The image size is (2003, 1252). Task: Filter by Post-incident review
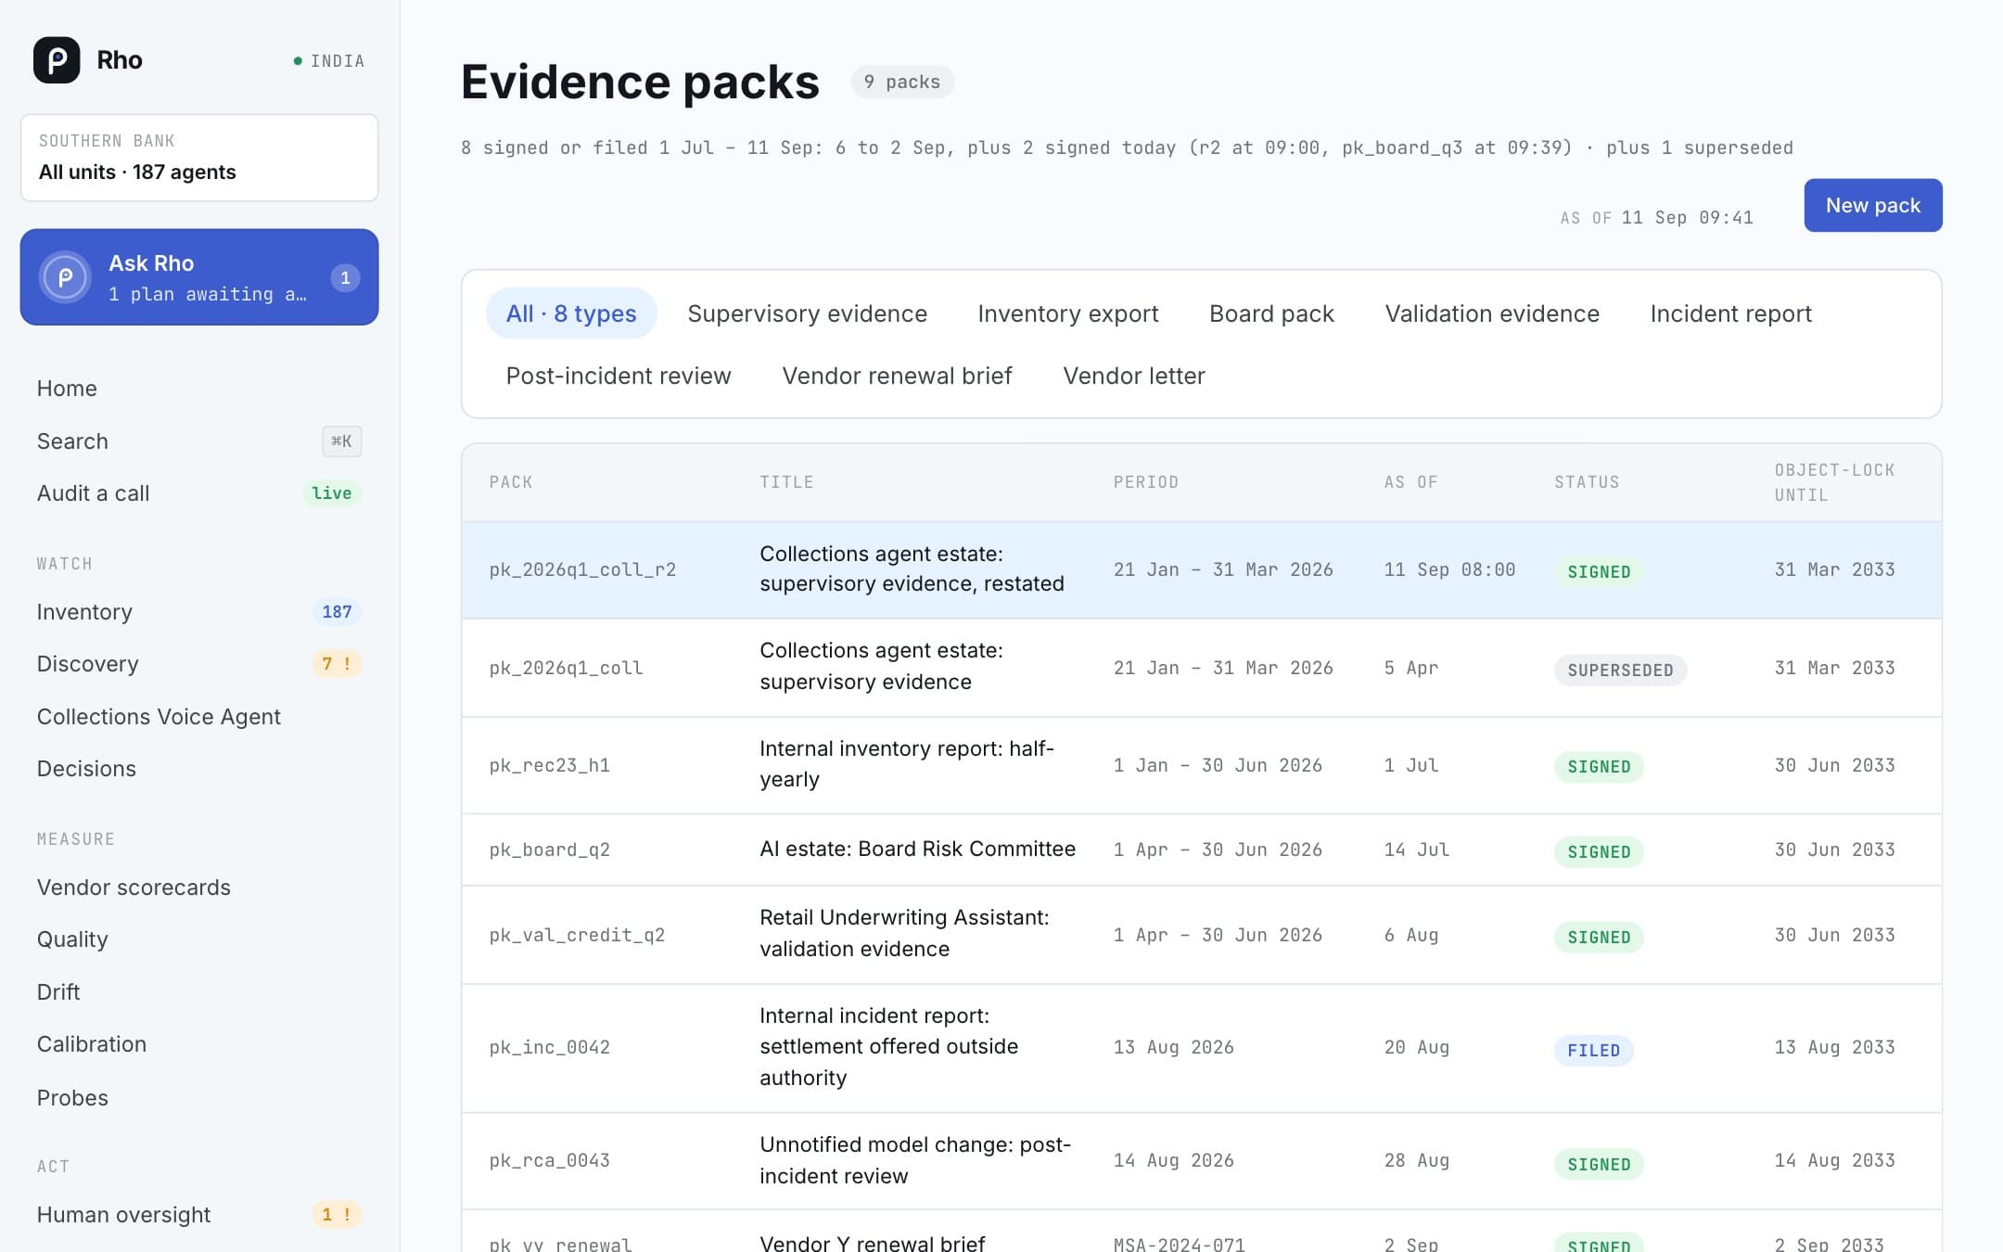619,376
